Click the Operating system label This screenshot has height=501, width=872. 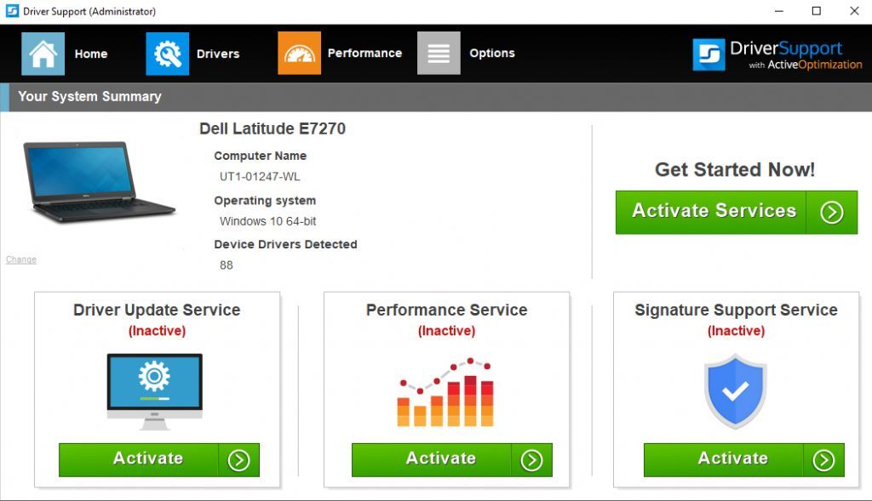(x=265, y=201)
